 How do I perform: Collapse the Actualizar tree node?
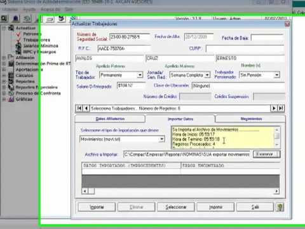(x=4, y=28)
